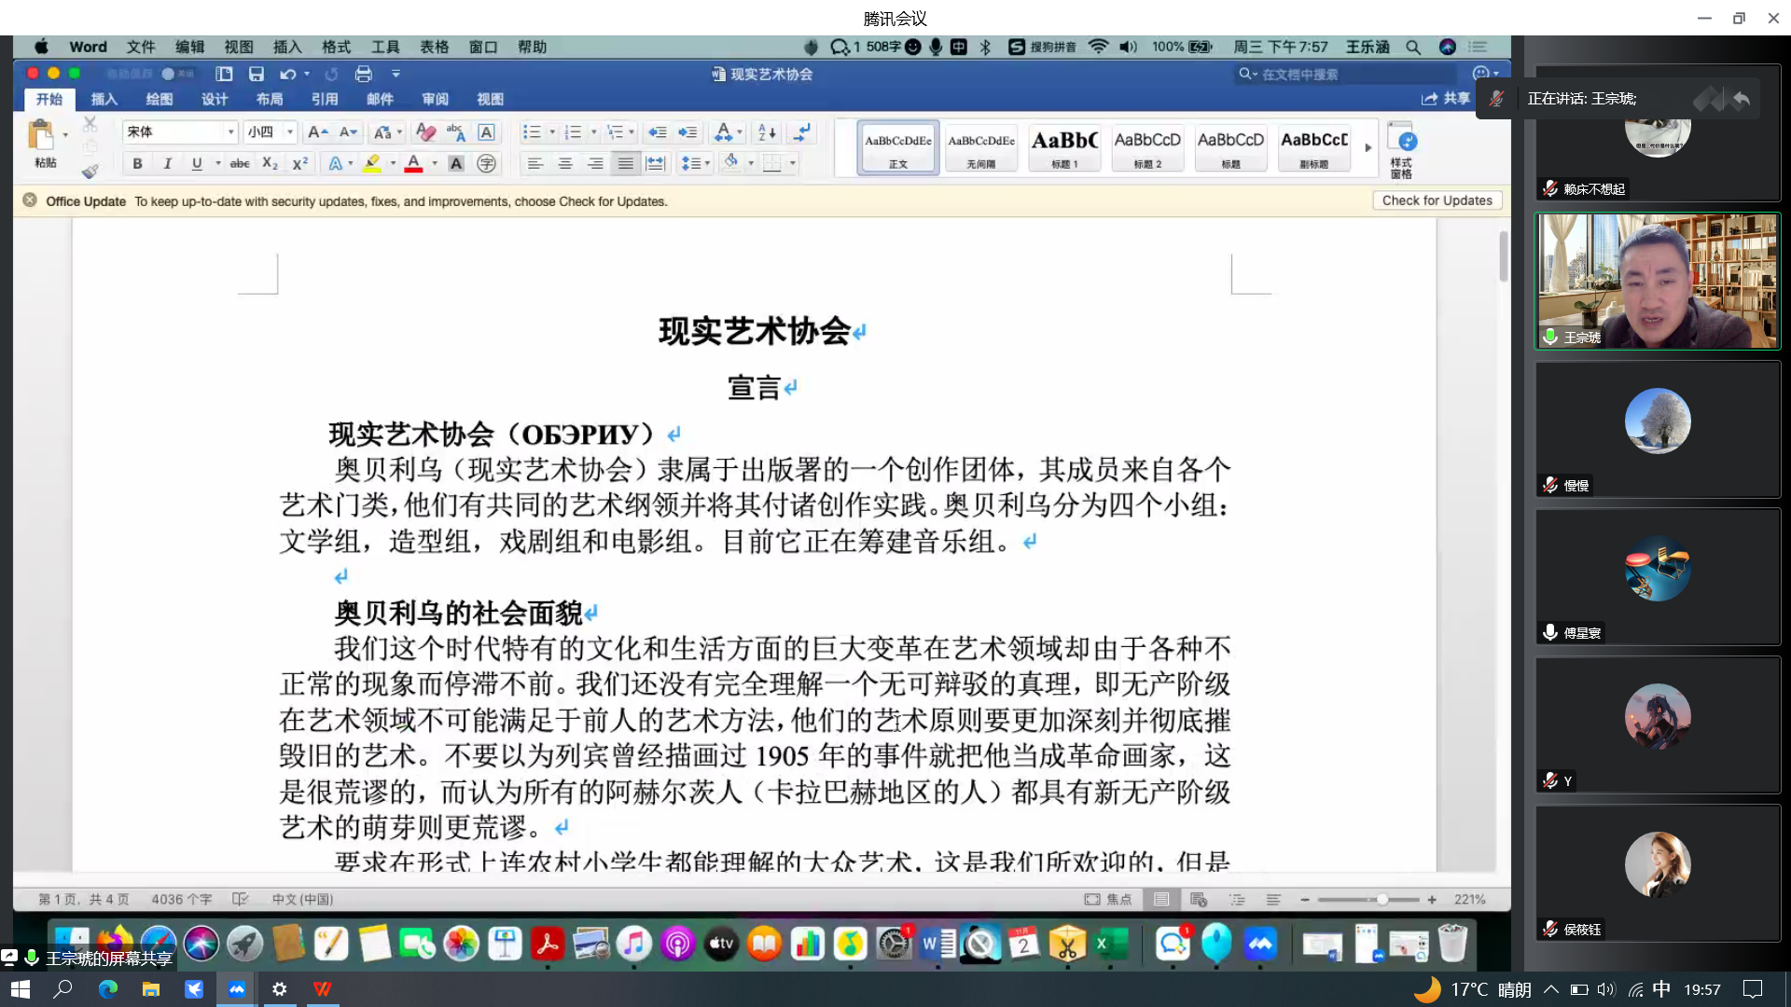
Task: Toggle the strikethrough abc button
Action: [x=240, y=163]
